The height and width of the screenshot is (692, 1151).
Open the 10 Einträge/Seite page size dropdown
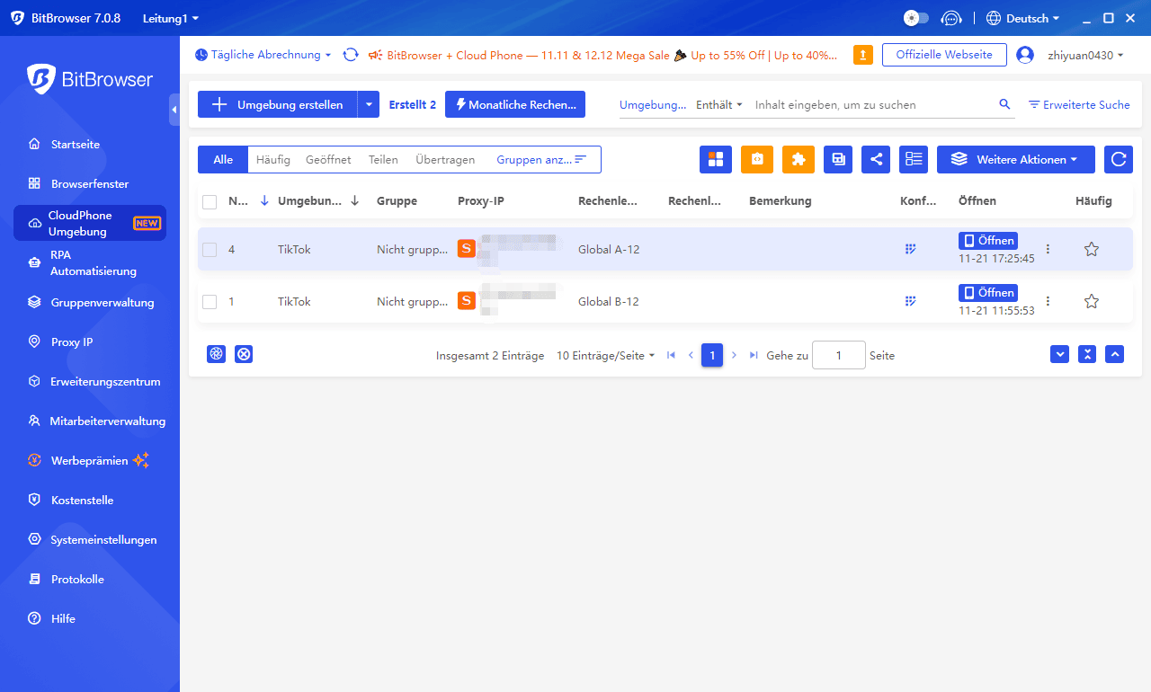pyautogui.click(x=605, y=355)
